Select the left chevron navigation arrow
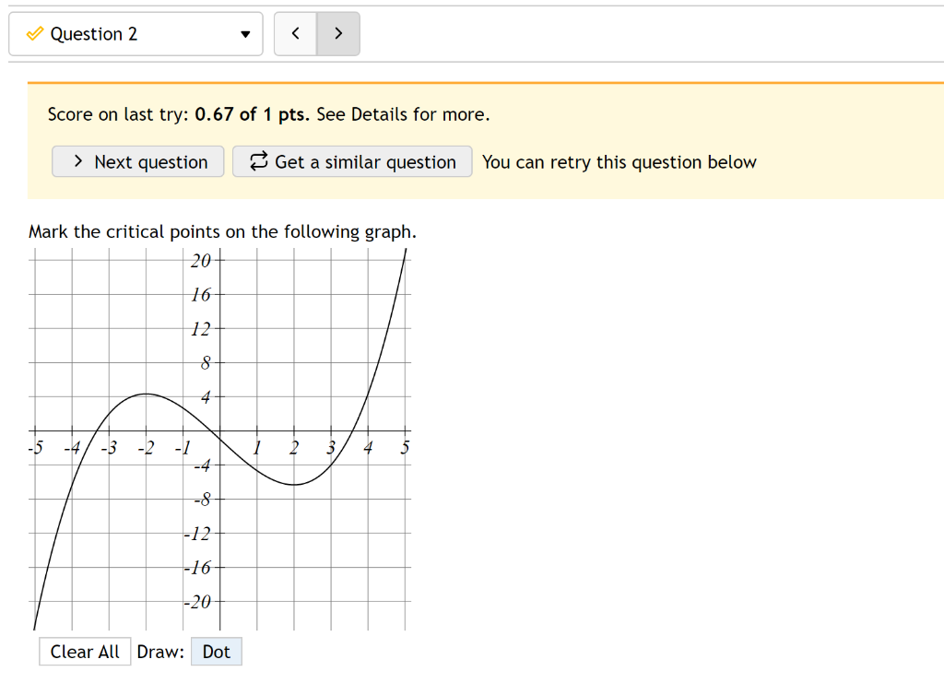Viewport: 944px width, 683px height. [295, 33]
